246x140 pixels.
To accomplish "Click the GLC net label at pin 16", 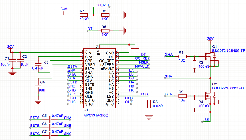I will (129, 98).
